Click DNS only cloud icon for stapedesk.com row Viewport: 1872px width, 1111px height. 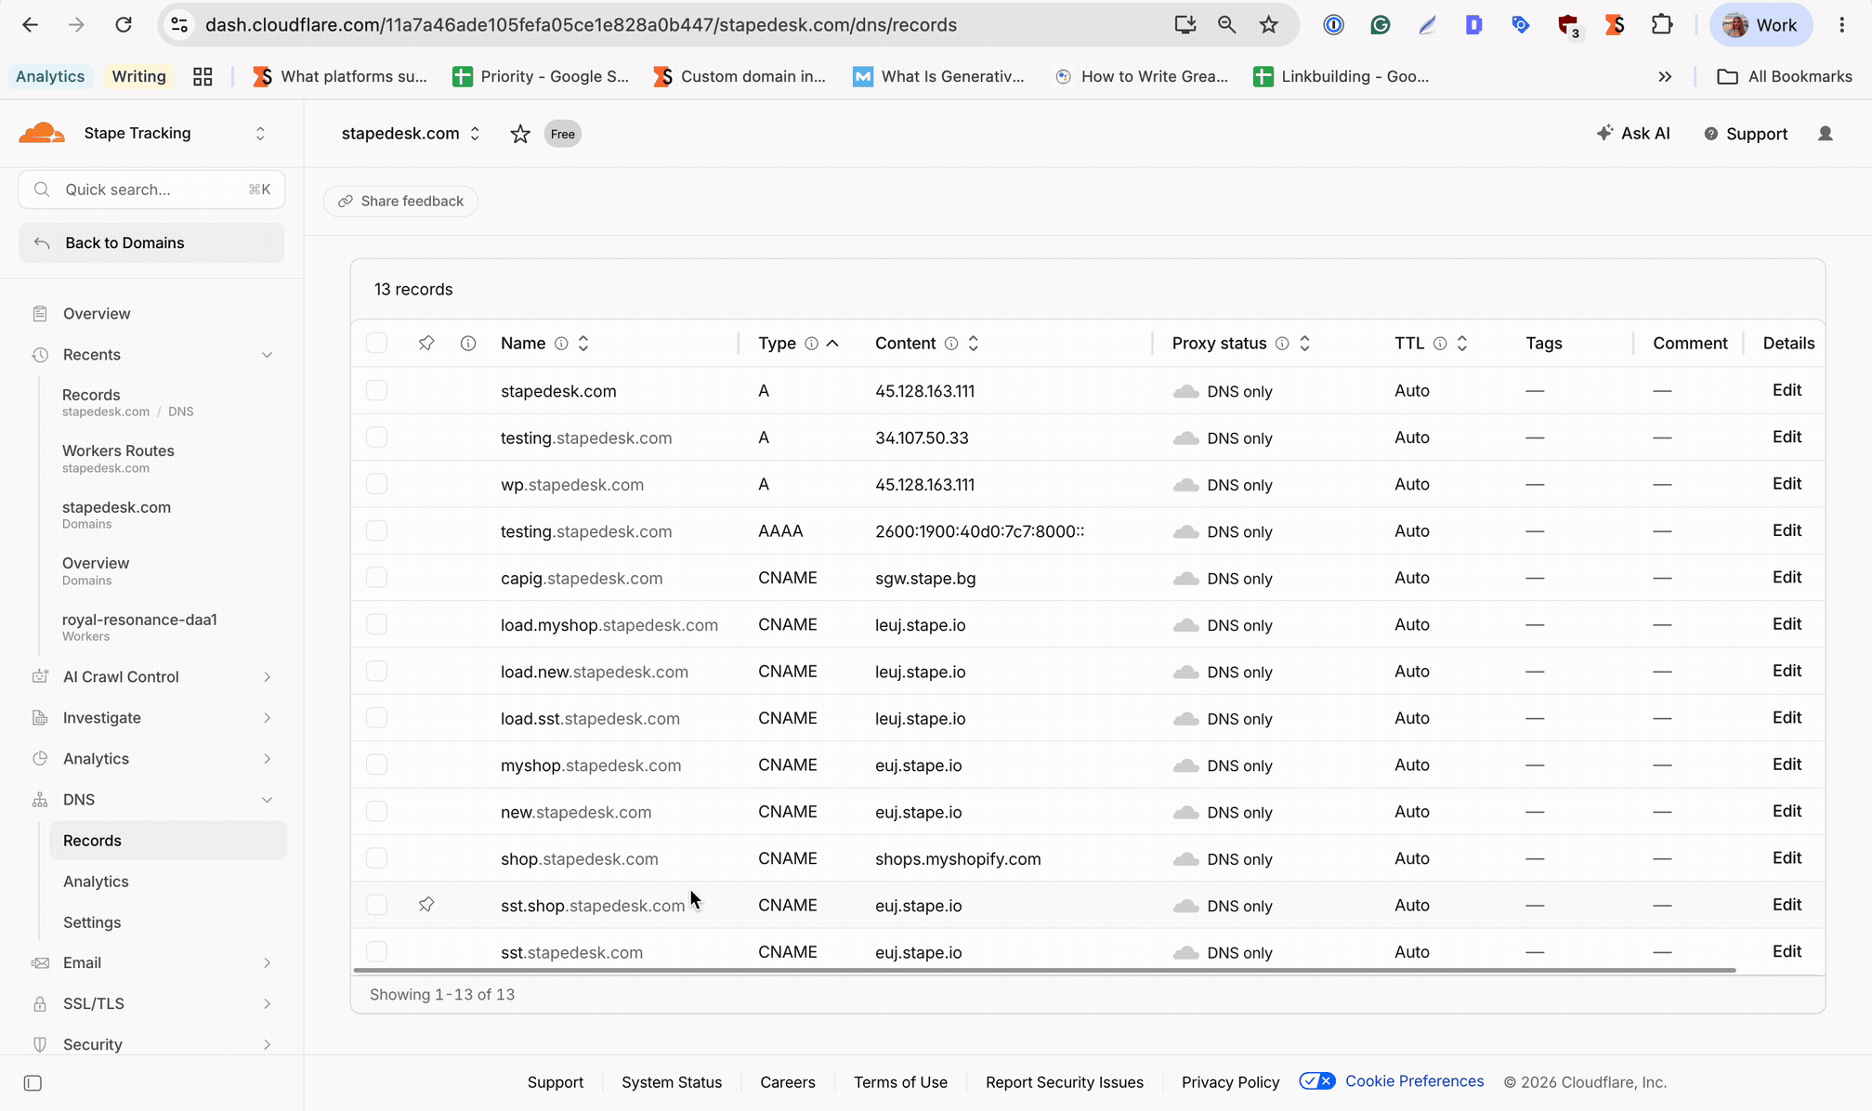pyautogui.click(x=1185, y=391)
